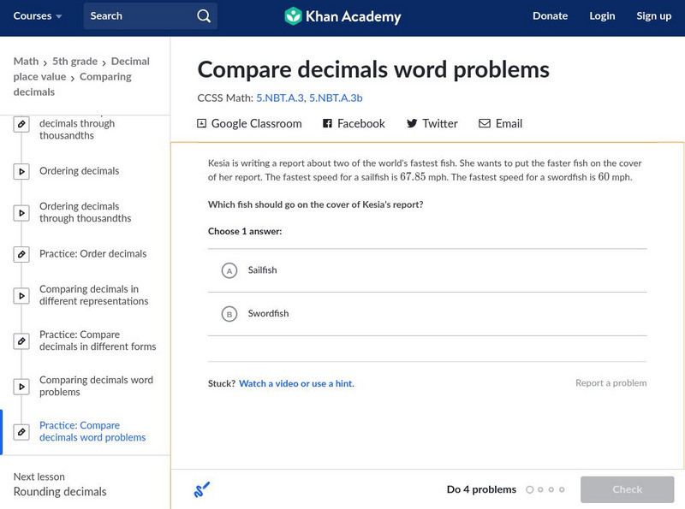The height and width of the screenshot is (509, 685).
Task: Share the exercise on Twitter
Action: (x=432, y=123)
